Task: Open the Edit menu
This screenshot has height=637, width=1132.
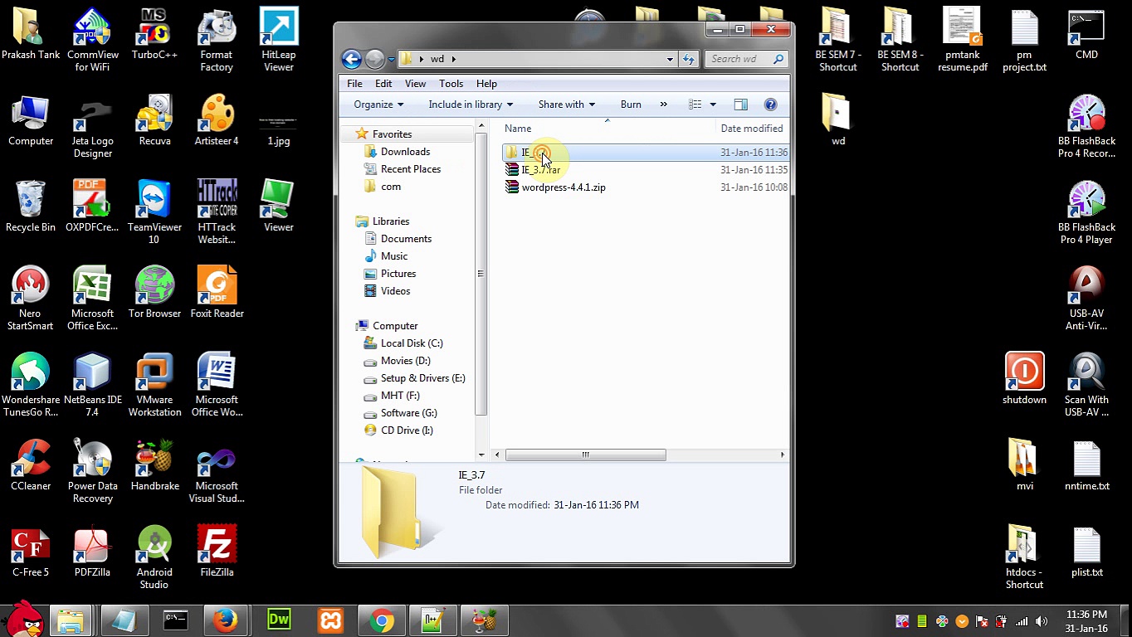Action: pos(383,84)
